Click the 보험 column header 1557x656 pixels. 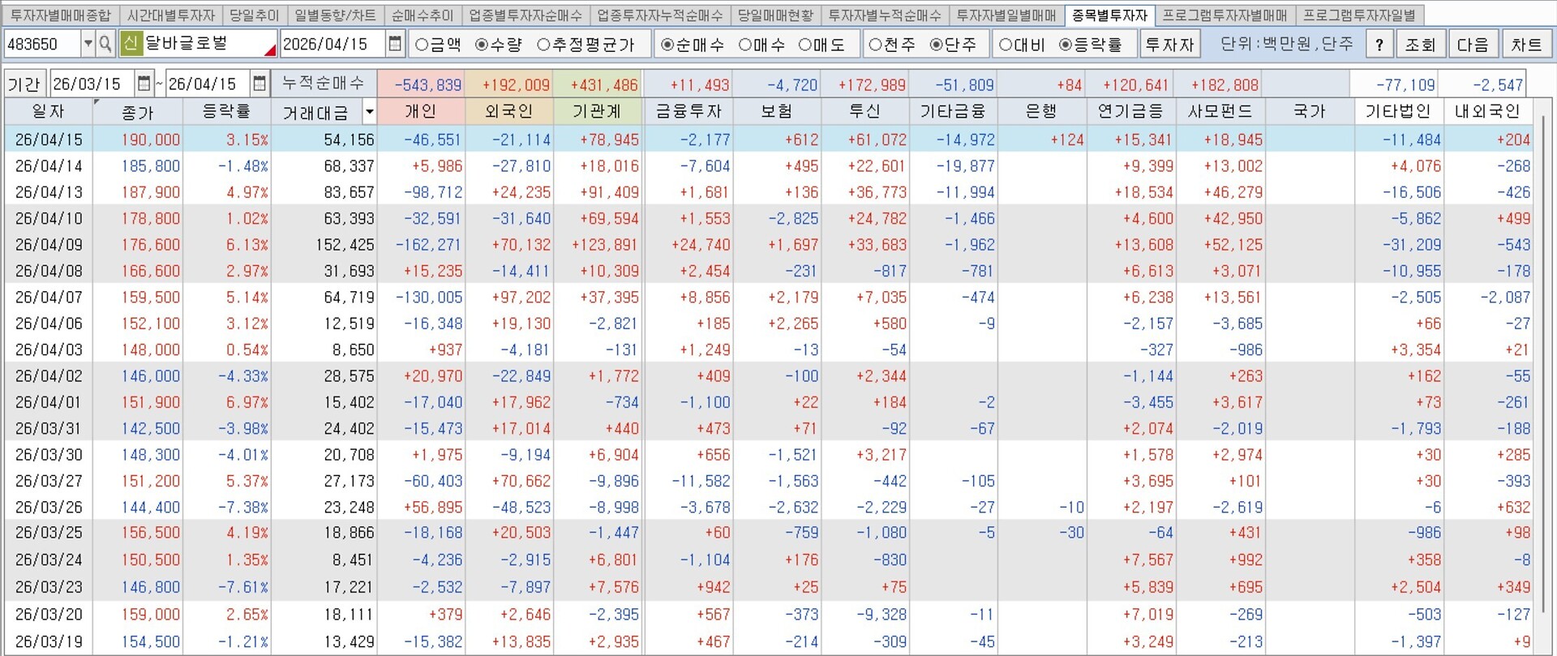point(777,112)
